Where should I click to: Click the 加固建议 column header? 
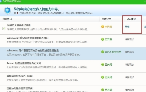(x=131, y=19)
